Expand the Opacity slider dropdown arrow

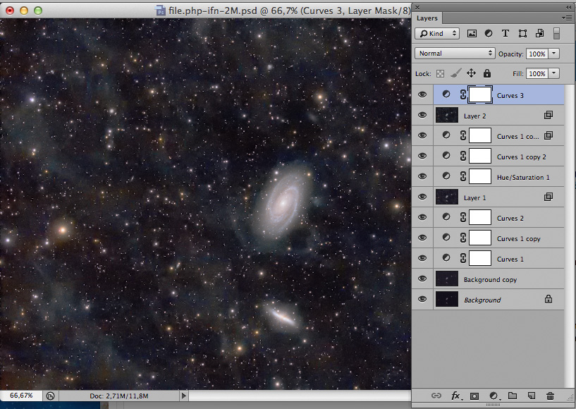coord(554,54)
